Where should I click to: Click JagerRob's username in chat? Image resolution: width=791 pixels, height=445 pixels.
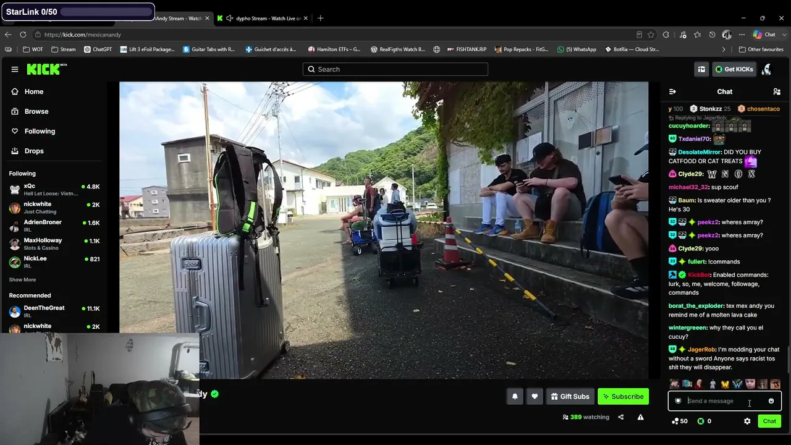click(701, 350)
